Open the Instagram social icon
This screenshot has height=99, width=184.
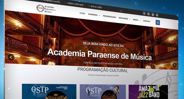click(x=148, y=14)
